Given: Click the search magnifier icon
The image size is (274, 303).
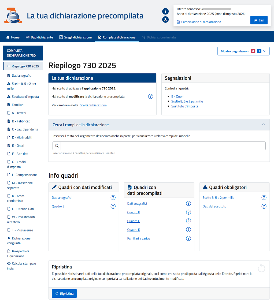Looking at the screenshot, I should [57, 146].
